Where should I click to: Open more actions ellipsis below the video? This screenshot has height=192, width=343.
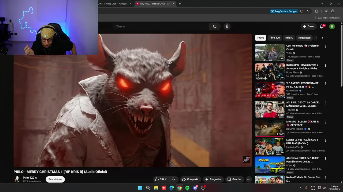click(249, 179)
